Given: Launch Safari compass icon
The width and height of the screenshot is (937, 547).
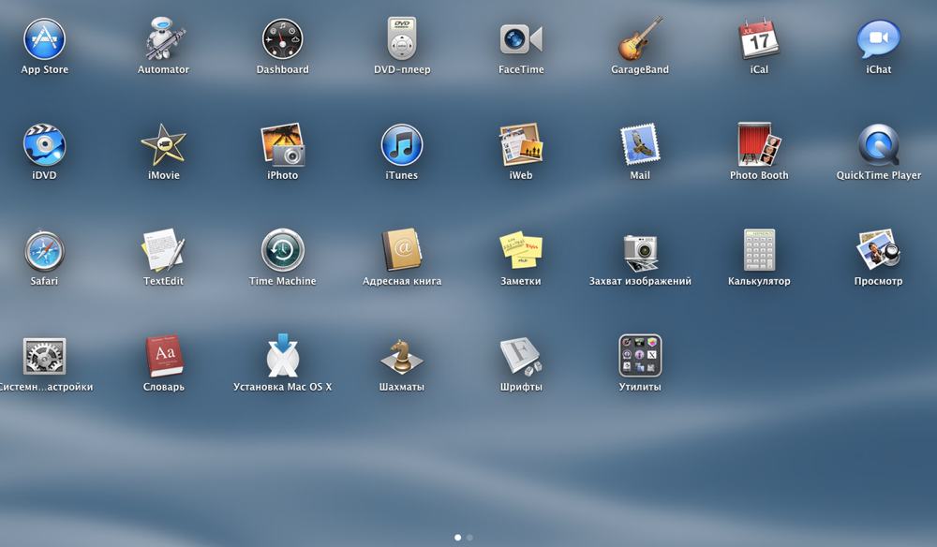Looking at the screenshot, I should (44, 251).
